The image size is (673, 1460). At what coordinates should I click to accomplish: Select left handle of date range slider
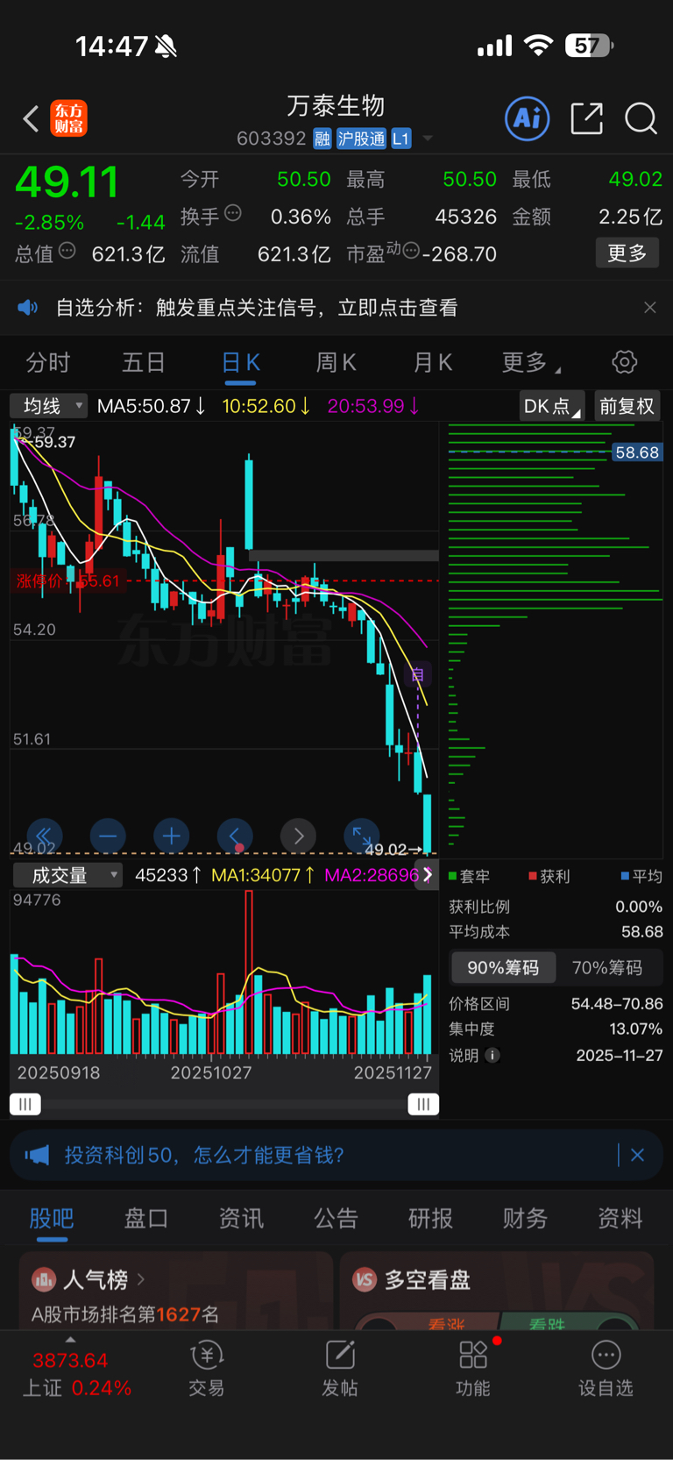25,1104
